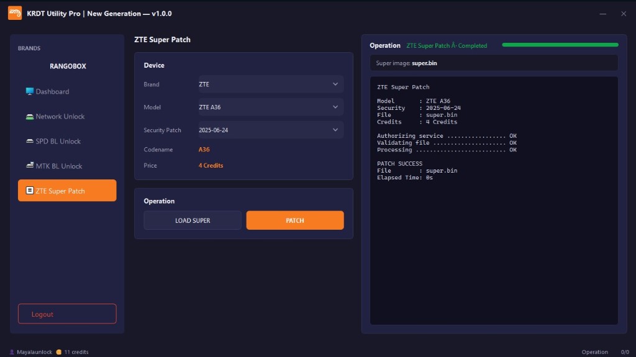Screen dimensions: 636x357
Task: Click the 'ZTE Super Patch · Completed' status text
Action: click(447, 45)
